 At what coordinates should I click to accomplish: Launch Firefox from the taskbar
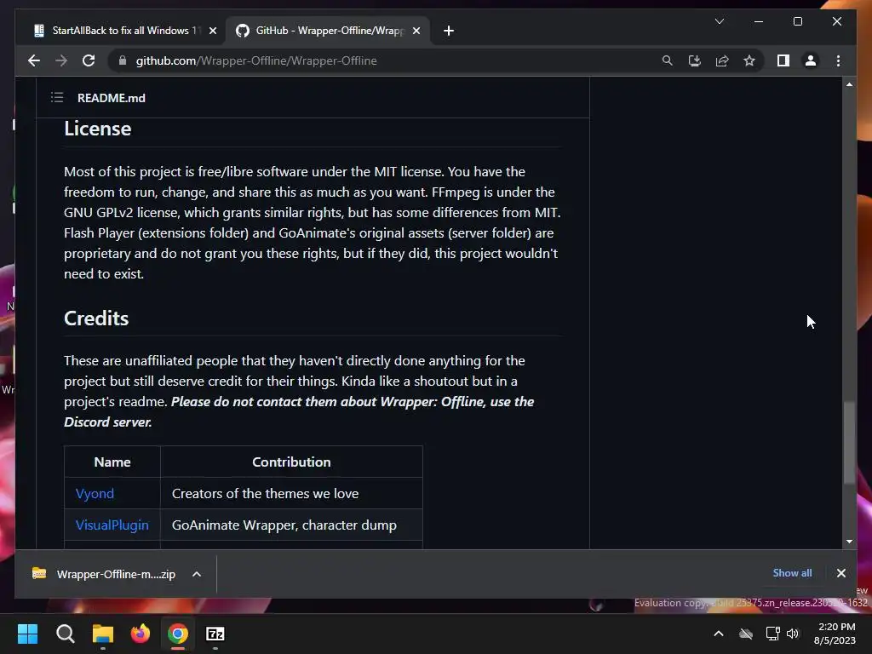141,634
